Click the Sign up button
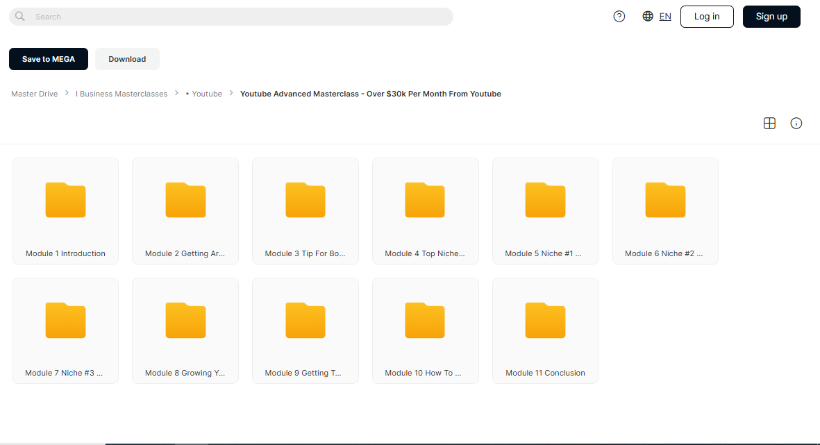This screenshot has width=820, height=445. pyautogui.click(x=771, y=17)
